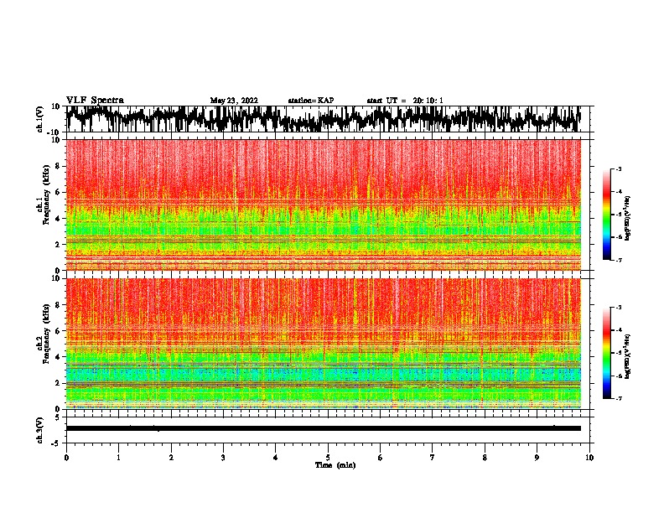Click the -7 tick on ch.2 colorbar

(x=619, y=399)
